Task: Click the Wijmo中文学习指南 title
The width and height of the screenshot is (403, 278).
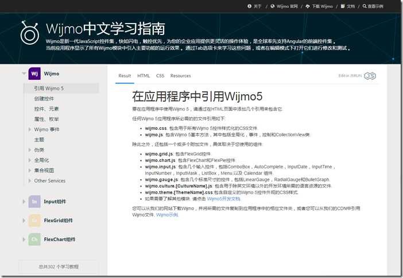Action: click(106, 28)
